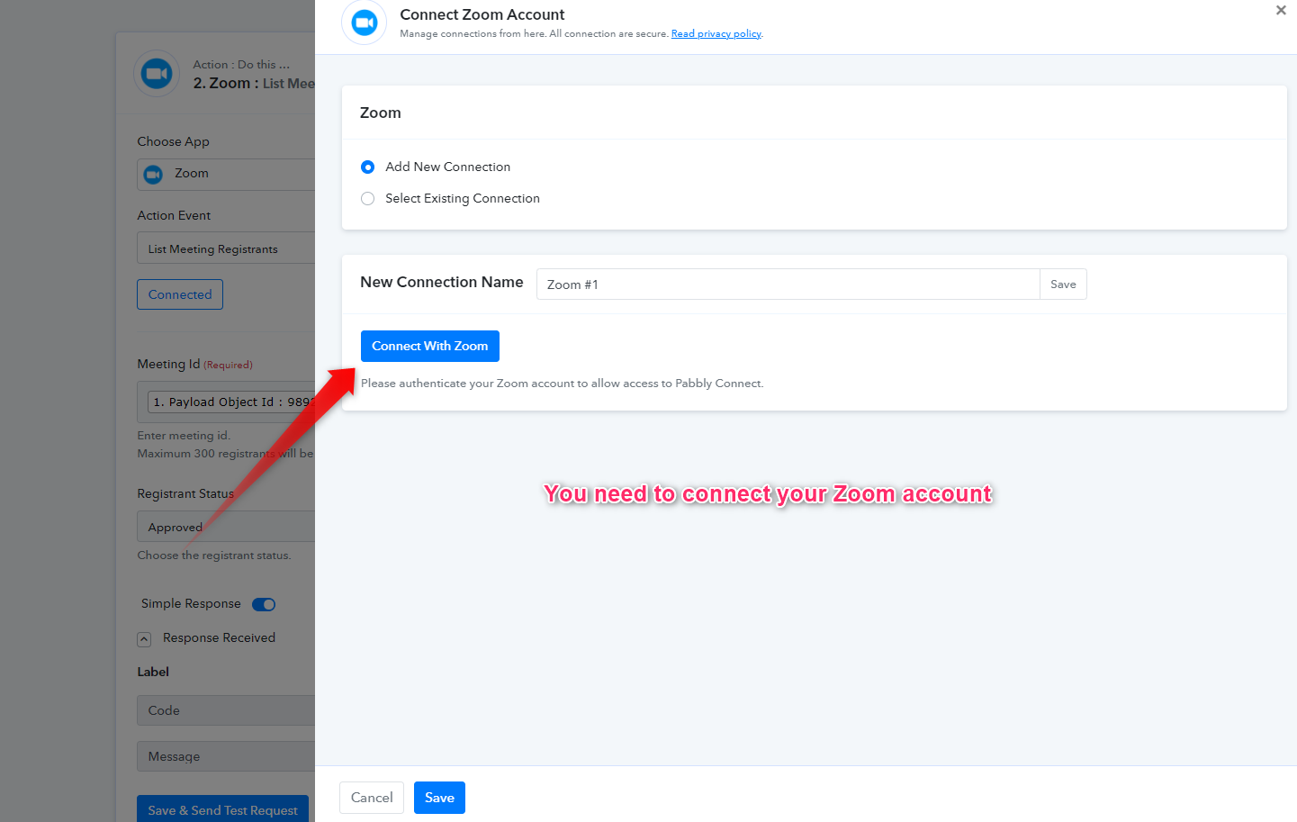Click the Connect With Zoom button

pos(430,347)
